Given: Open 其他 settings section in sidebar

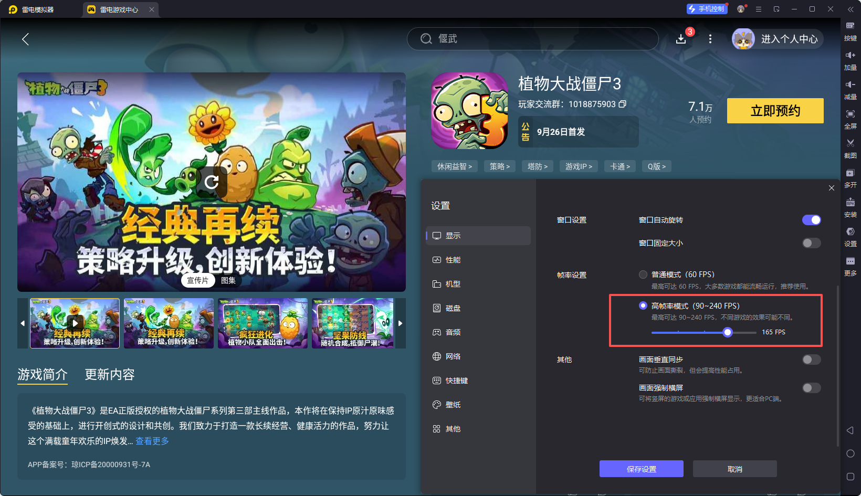Looking at the screenshot, I should pyautogui.click(x=478, y=429).
